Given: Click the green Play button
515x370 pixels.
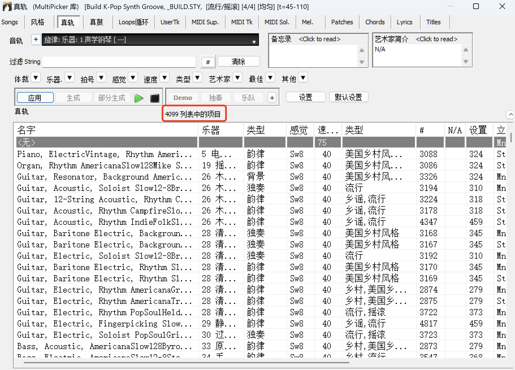Looking at the screenshot, I should [x=139, y=98].
